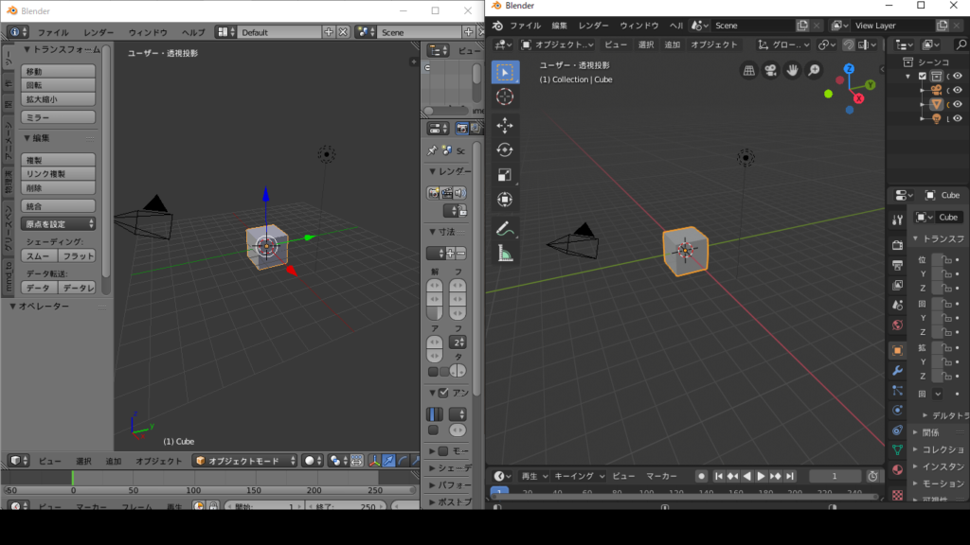Activate the Annotate pencil tool

505,228
